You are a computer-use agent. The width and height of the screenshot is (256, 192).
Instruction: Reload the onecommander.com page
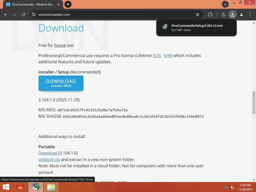[23, 14]
